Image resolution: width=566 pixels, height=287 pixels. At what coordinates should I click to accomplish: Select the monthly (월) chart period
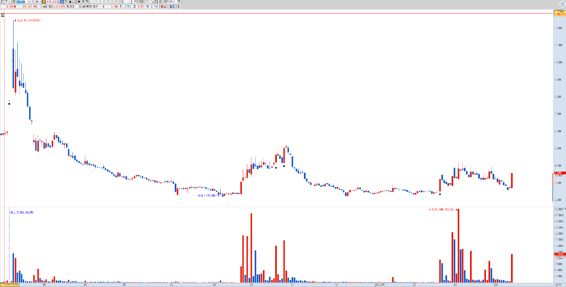pos(71,2)
